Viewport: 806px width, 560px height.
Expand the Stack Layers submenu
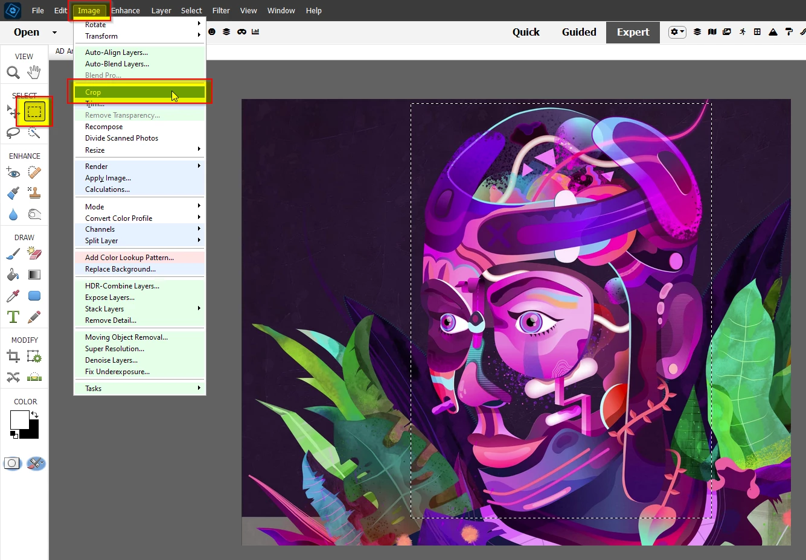click(x=139, y=309)
